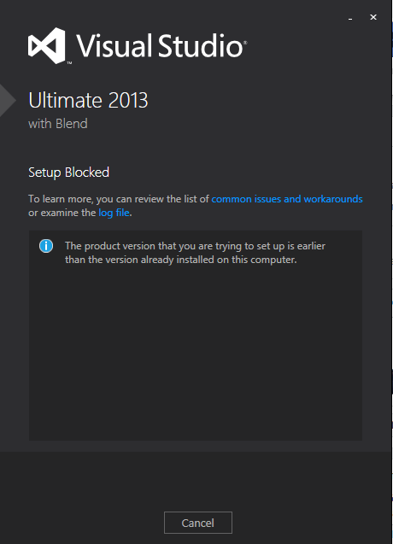
Task: Cancel the Visual Studio setup
Action: point(198,523)
